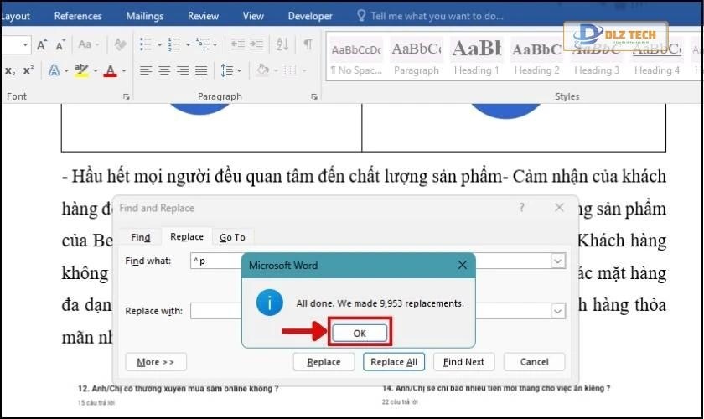
Task: Toggle Show/Hide paragraph marks
Action: (x=308, y=45)
